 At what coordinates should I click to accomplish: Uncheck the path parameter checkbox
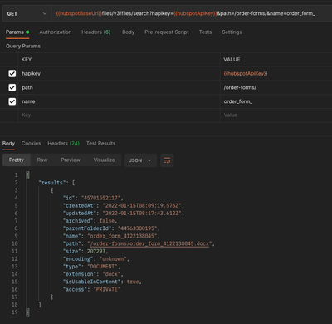12,87
